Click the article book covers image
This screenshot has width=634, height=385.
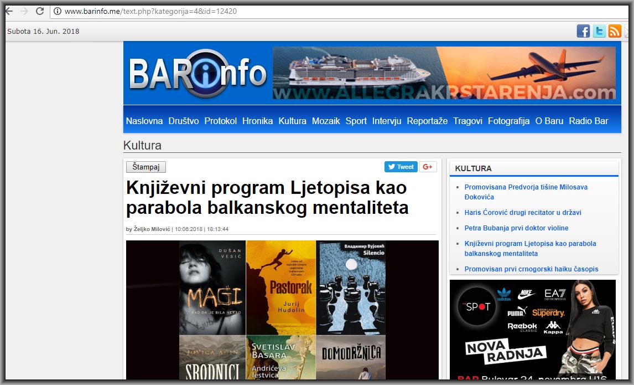pyautogui.click(x=282, y=310)
